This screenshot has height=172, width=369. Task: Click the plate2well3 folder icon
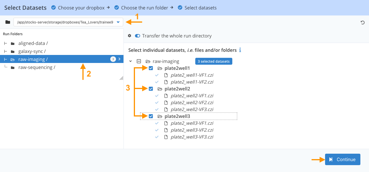(160, 116)
